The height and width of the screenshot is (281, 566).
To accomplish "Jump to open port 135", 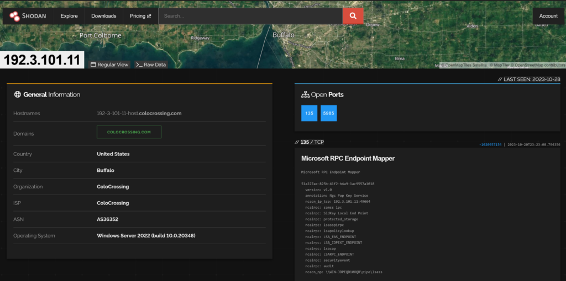I will coord(310,114).
